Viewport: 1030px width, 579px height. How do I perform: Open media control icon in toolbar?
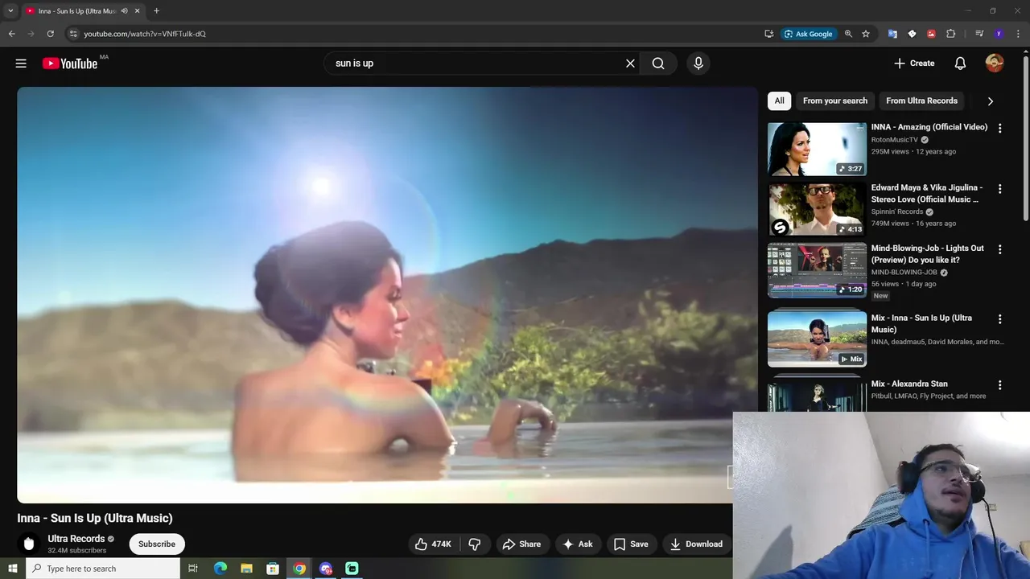pos(979,34)
